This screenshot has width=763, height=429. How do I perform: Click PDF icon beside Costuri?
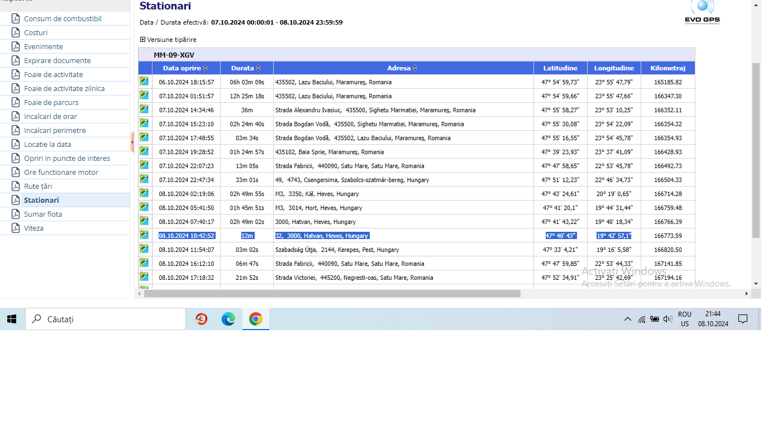point(16,32)
